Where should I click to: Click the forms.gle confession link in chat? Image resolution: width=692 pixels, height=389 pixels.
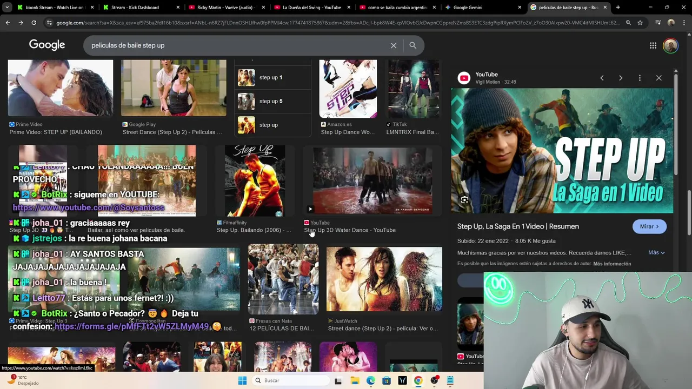pyautogui.click(x=131, y=326)
